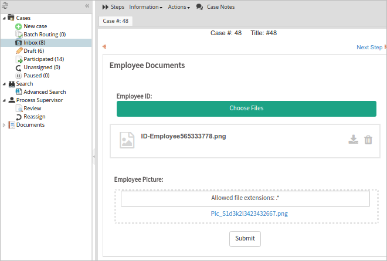Click the previous step arrow icon
The image size is (387, 261).
point(104,47)
